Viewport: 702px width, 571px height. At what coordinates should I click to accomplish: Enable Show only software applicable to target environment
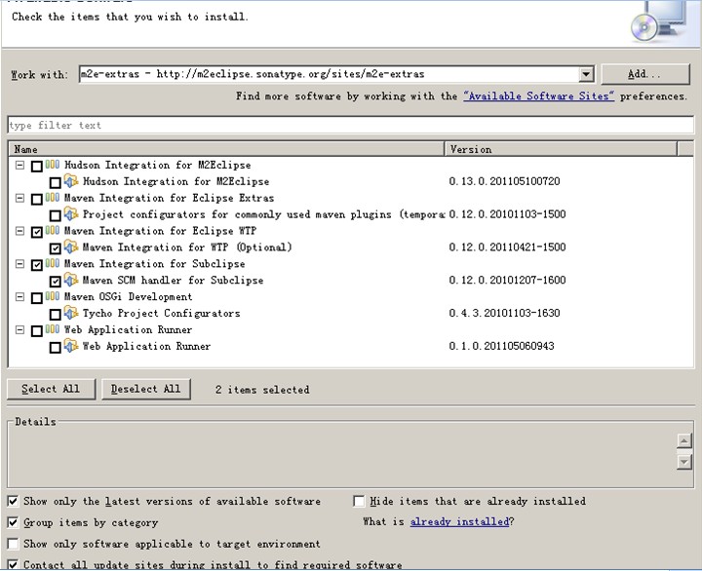pyautogui.click(x=13, y=544)
